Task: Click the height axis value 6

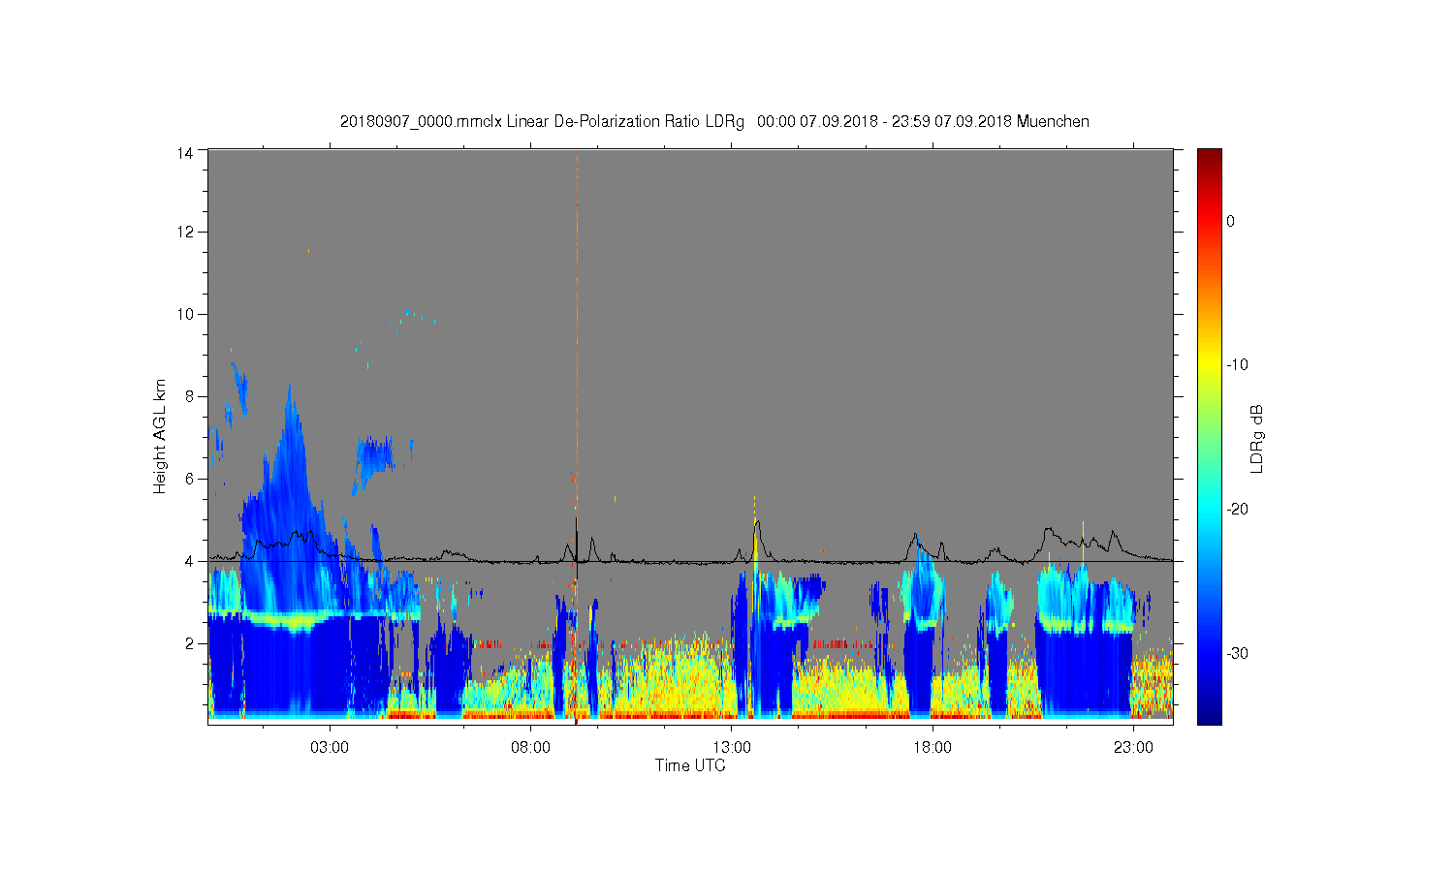Action: (x=189, y=479)
